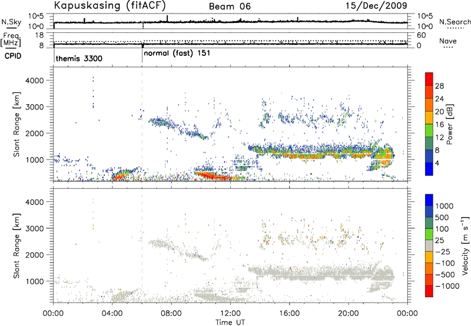Click the "normal (fast) 151" CPID entry
Image resolution: width=471 pixels, height=326 pixels.
pos(177,54)
